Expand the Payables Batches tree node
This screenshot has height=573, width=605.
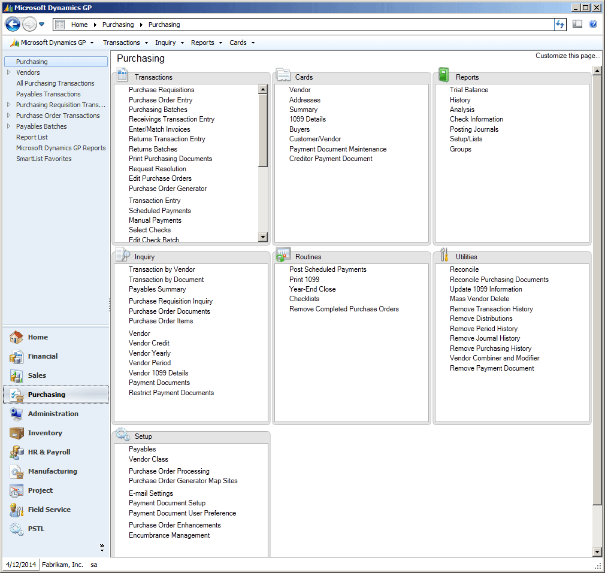click(x=8, y=126)
